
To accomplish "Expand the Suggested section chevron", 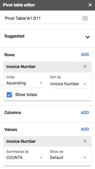I will (x=88, y=37).
